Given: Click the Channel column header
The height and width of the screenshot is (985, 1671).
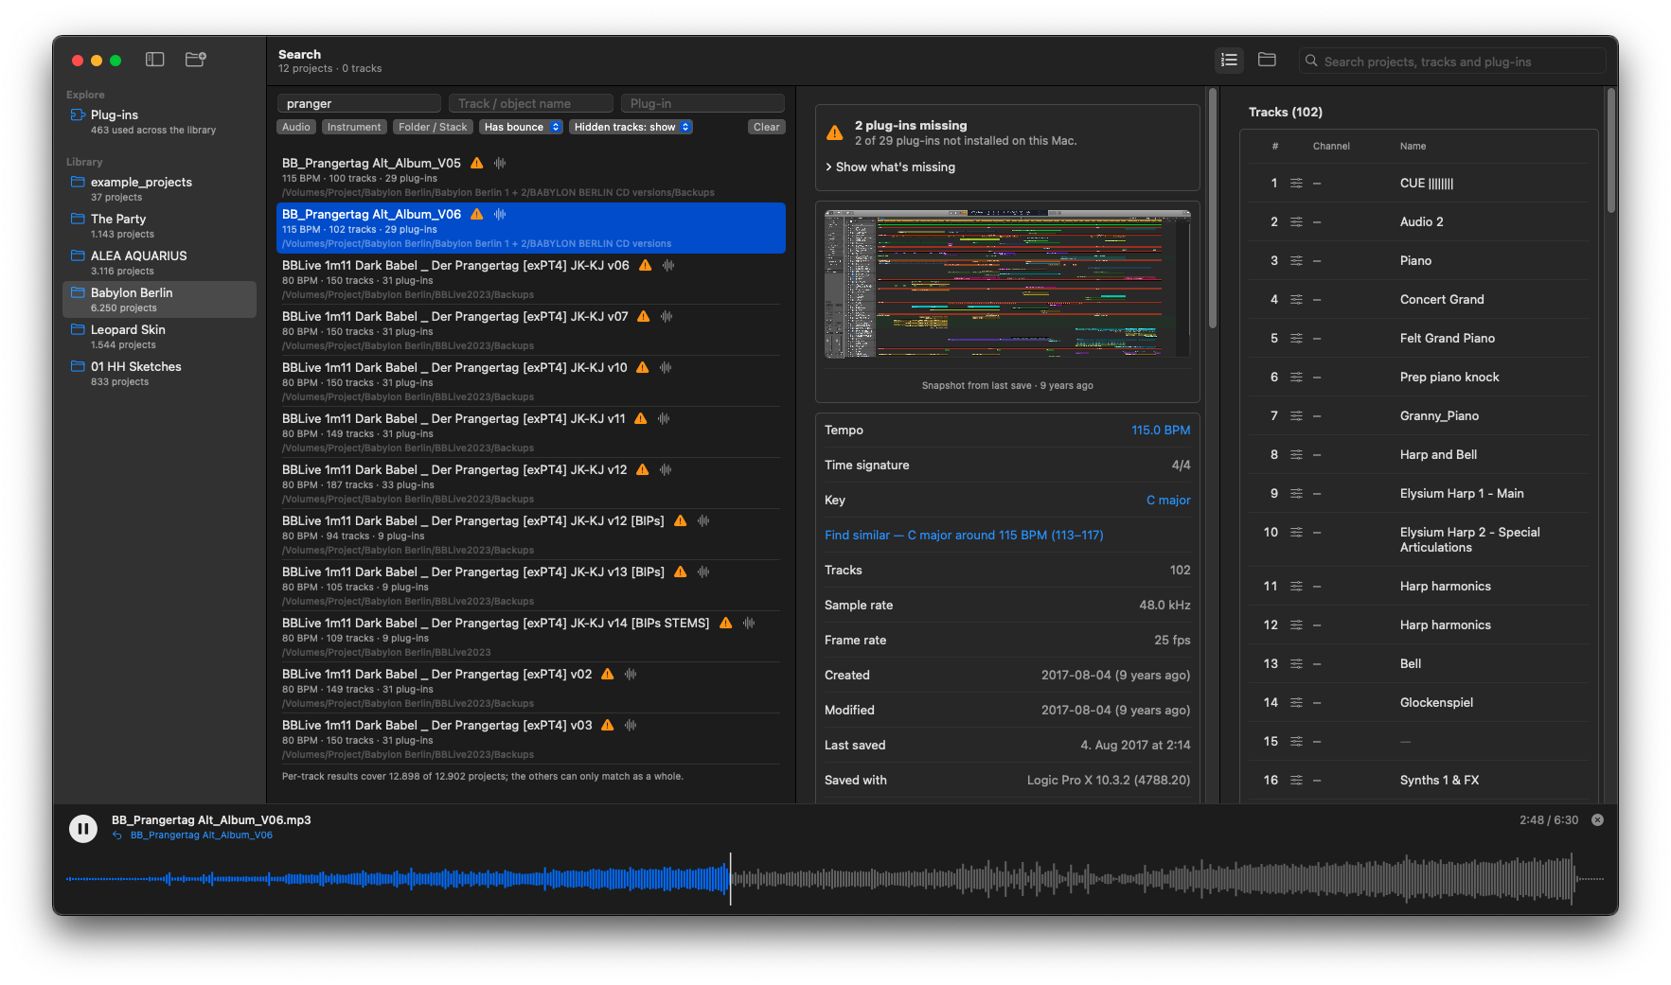Looking at the screenshot, I should tap(1331, 146).
